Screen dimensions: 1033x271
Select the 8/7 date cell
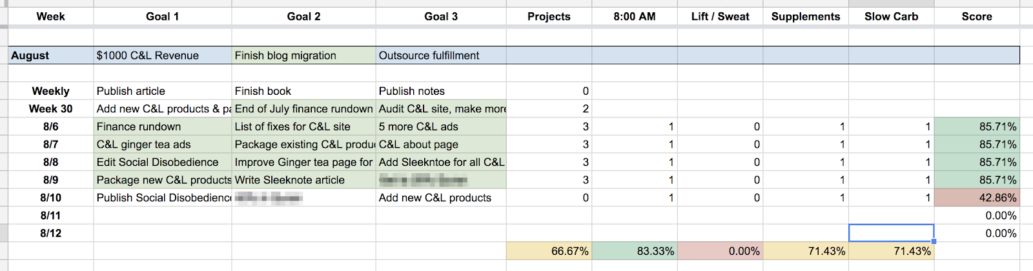51,145
